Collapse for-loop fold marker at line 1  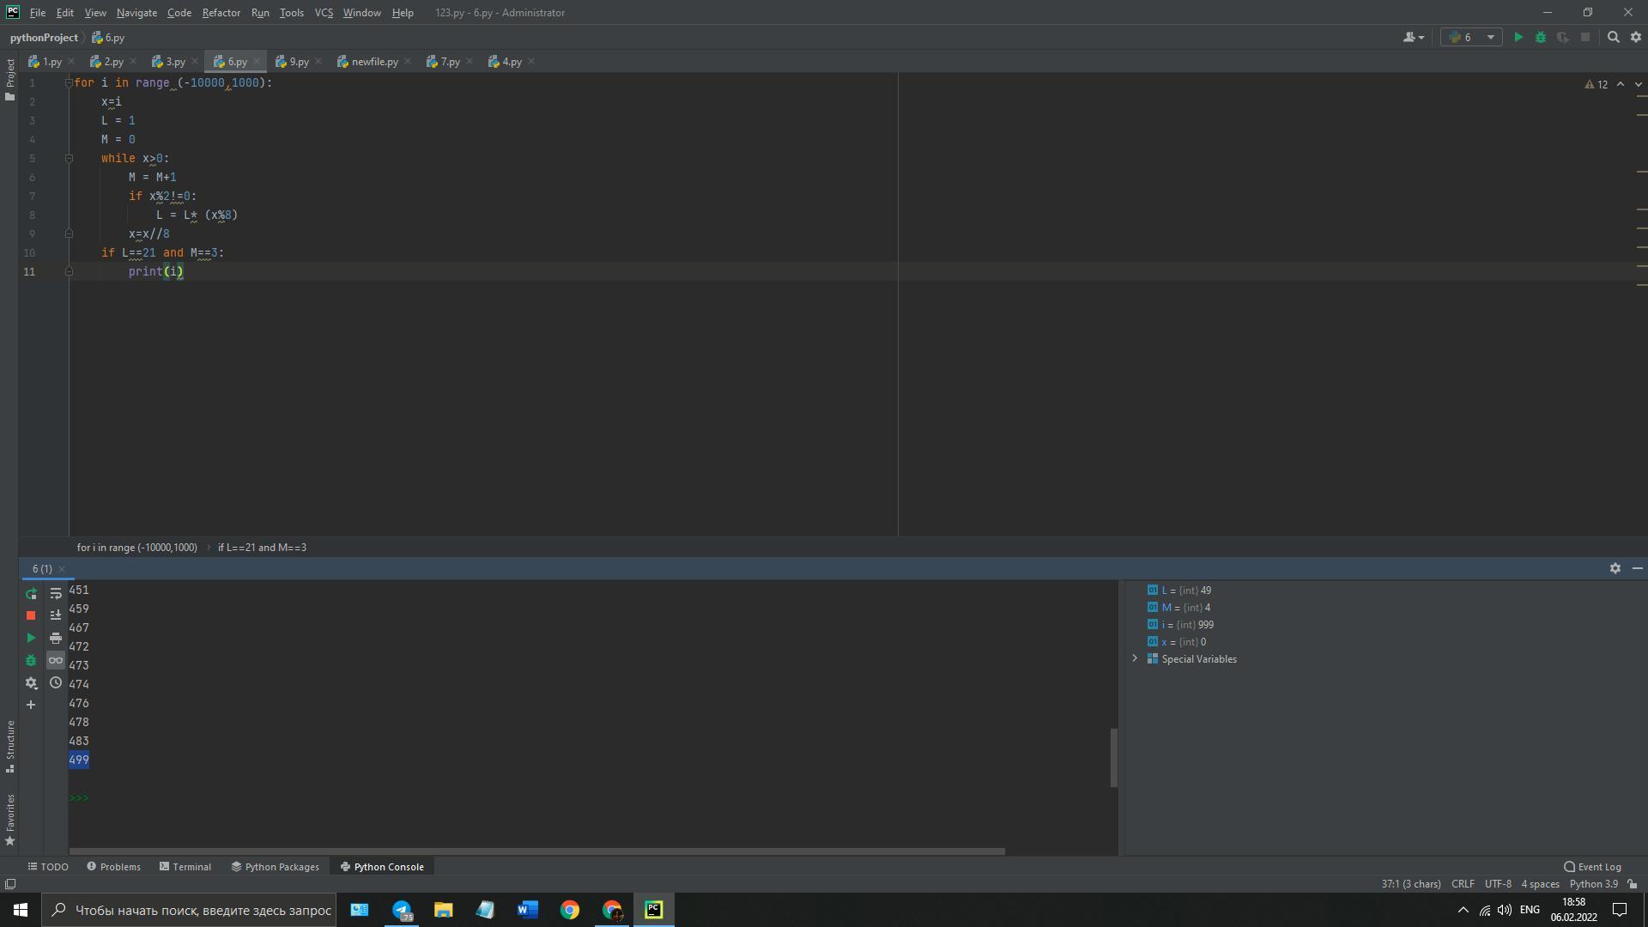(x=69, y=83)
